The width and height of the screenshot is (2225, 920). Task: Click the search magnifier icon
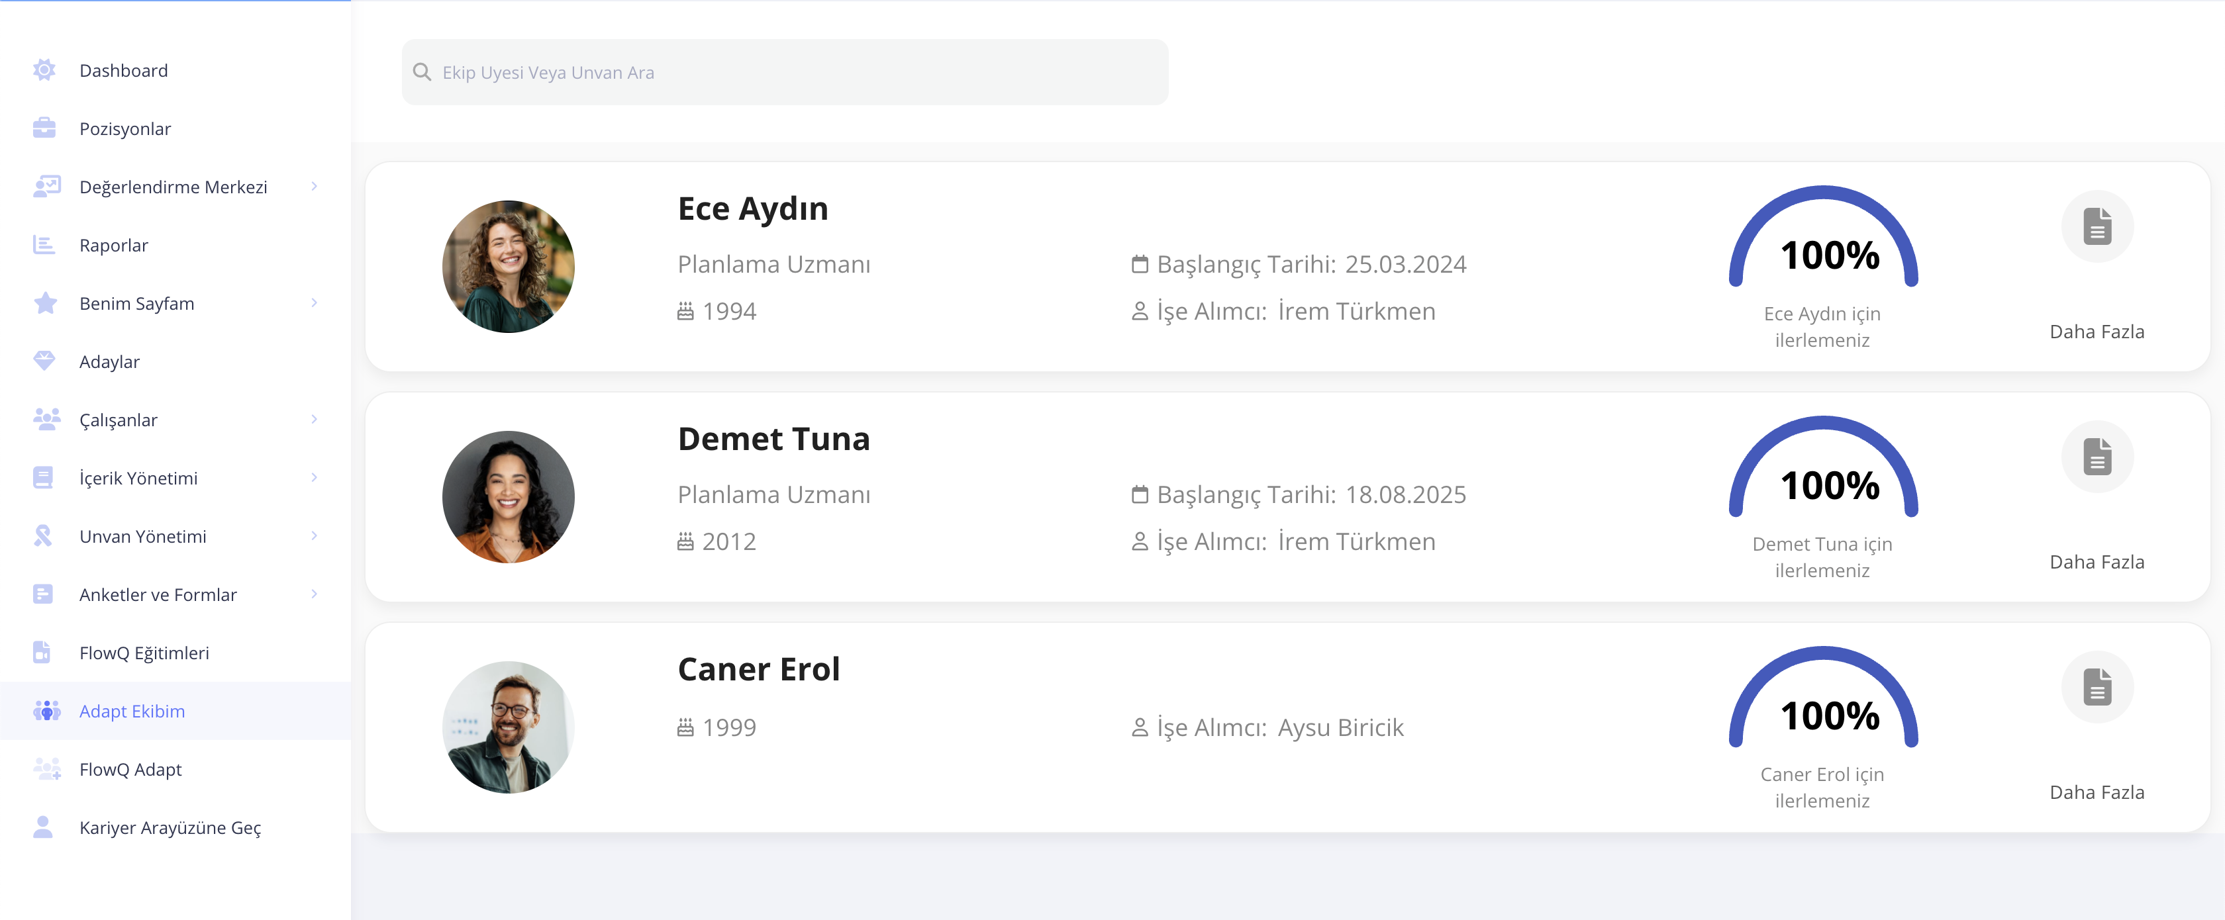[x=422, y=71]
